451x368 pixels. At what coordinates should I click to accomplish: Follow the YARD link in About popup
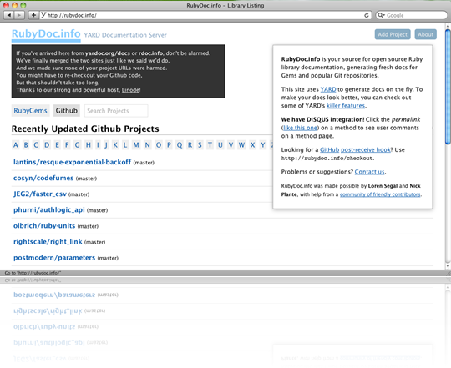328,89
